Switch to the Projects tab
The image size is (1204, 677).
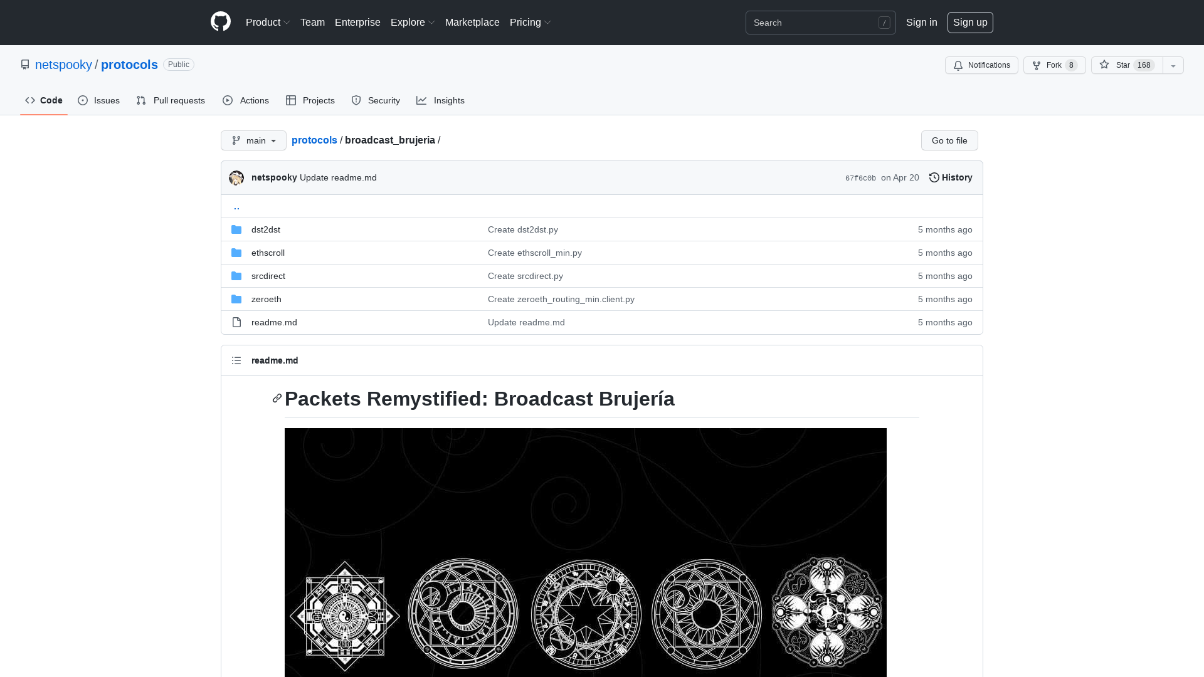coord(310,100)
